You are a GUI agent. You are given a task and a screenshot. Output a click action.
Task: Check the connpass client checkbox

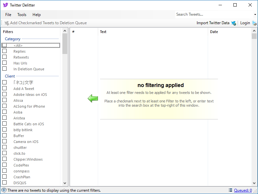click(x=5, y=171)
